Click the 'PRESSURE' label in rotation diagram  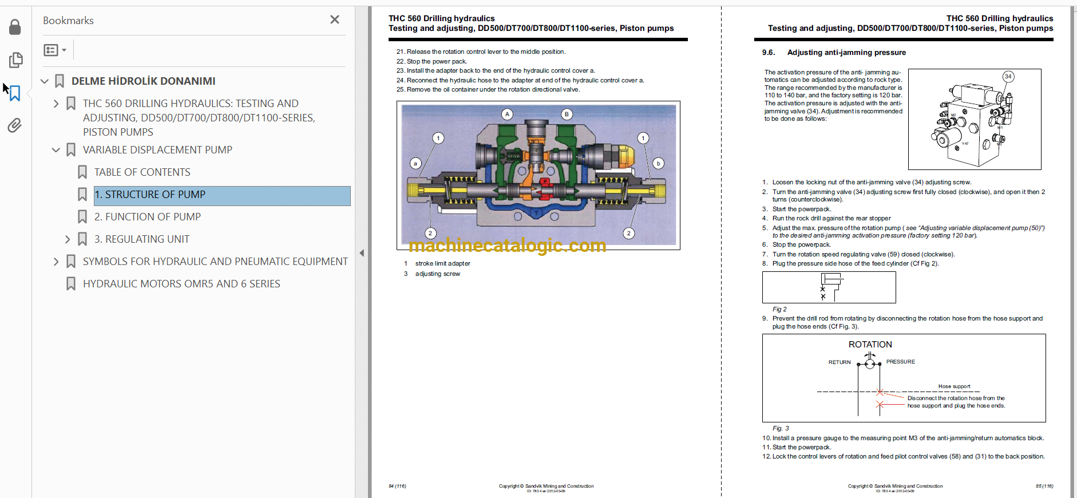901,362
